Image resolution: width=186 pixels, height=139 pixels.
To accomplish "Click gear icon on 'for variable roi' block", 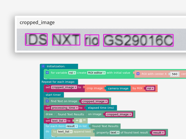I will (x=47, y=72).
